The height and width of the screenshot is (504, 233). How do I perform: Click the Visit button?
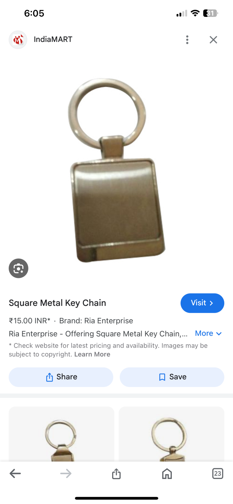(202, 303)
